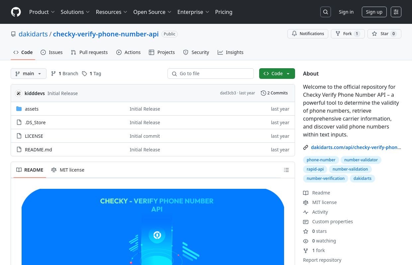Click the tag icon beside 1 Tag
The width and height of the screenshot is (412, 265).
[85, 74]
